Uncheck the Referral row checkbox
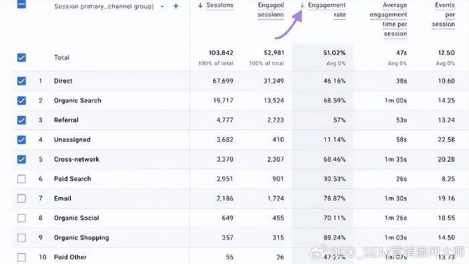Viewport: 469px width, 264px height. 21,120
